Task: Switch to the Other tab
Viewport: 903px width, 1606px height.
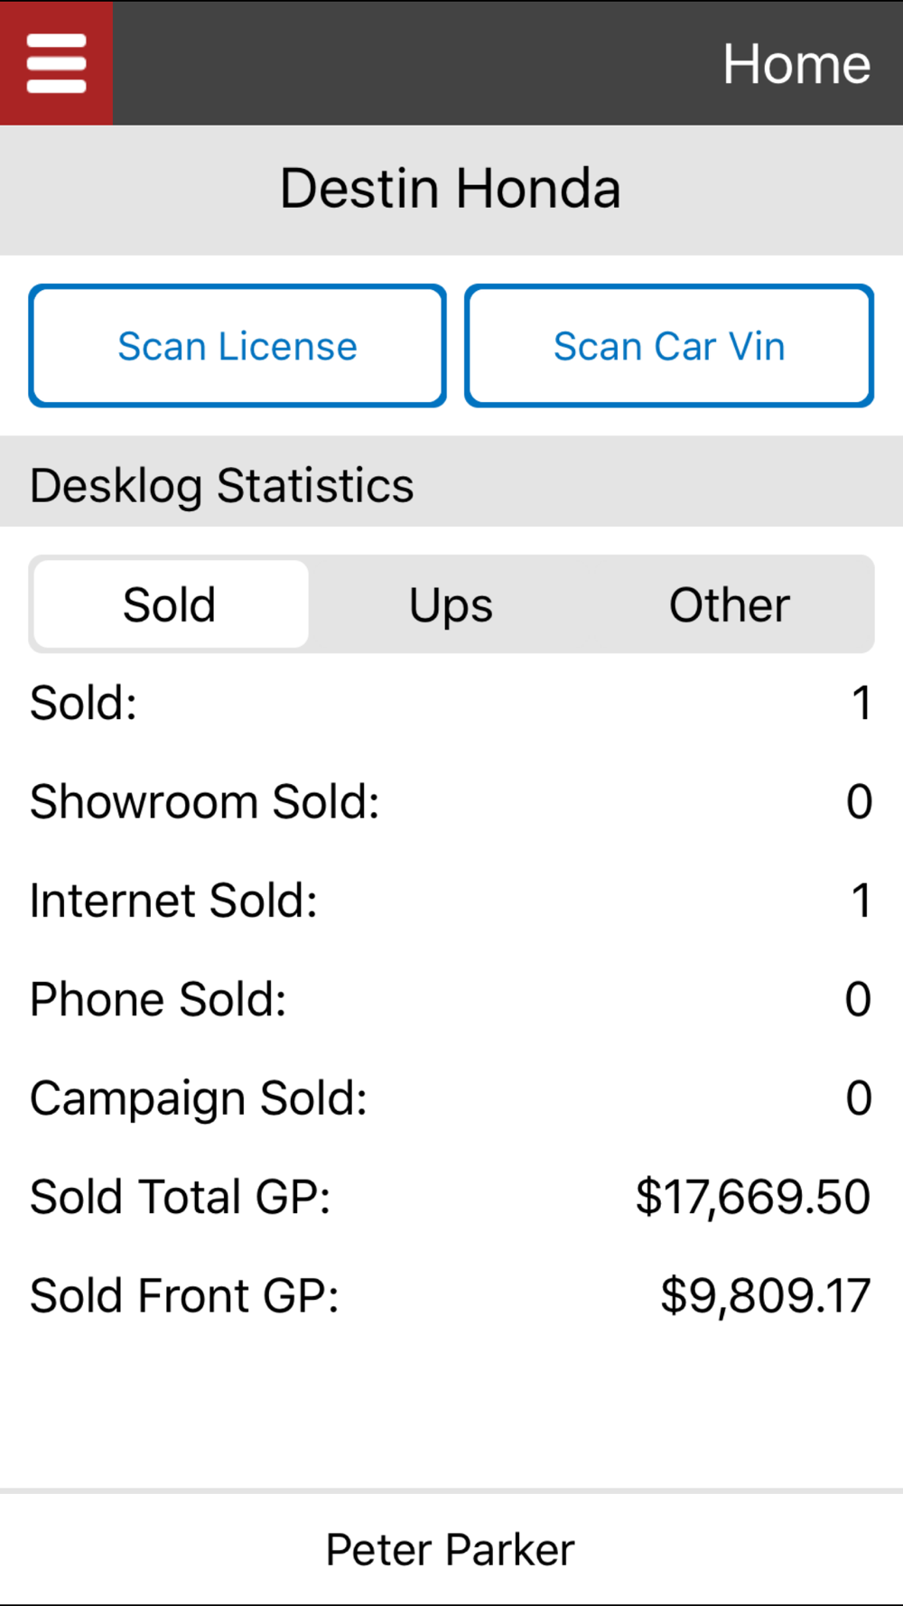Action: (729, 604)
